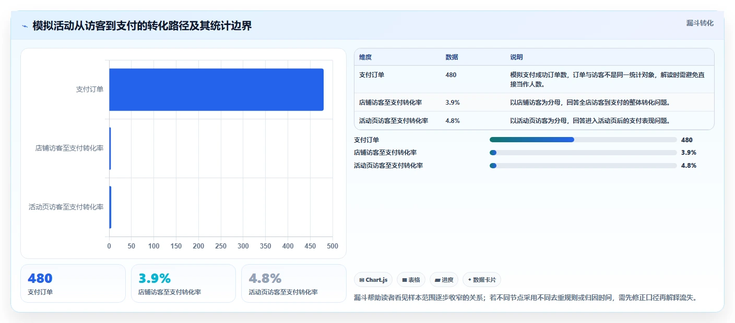This screenshot has width=735, height=323.
Task: Click the lightning icon beside the title
Action: [25, 26]
